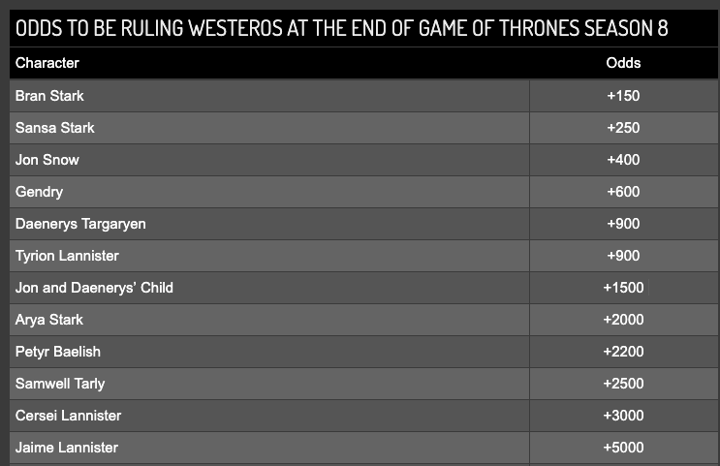Click the Character column header
Screen dimensions: 720x466
[47, 63]
